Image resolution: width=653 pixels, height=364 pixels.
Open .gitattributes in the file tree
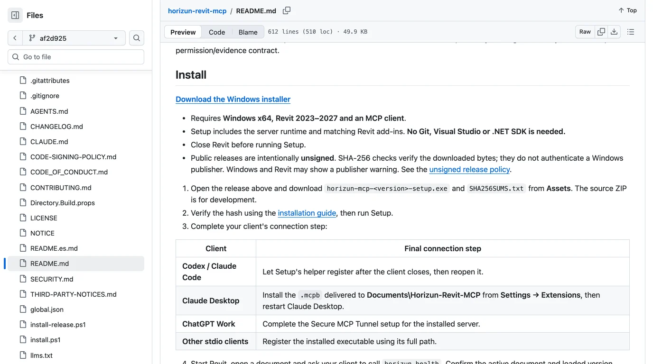pyautogui.click(x=76, y=81)
